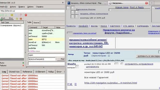Click the yellow icon right of Slow label
The height and width of the screenshot is (90, 160).
tap(17, 19)
